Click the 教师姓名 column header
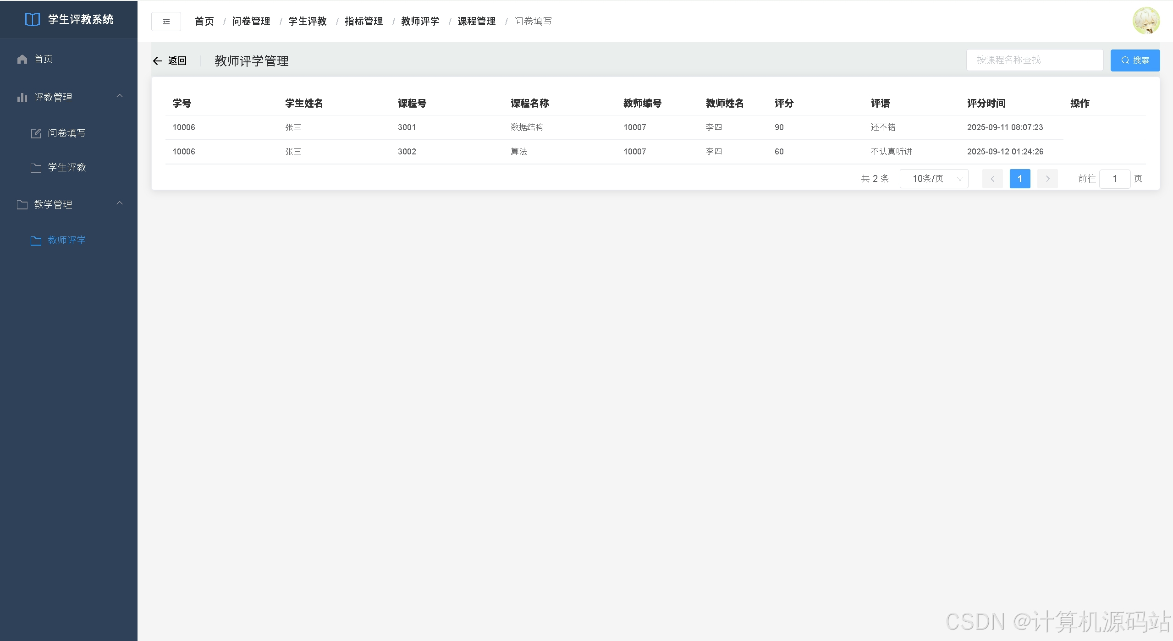Image resolution: width=1173 pixels, height=641 pixels. click(725, 104)
